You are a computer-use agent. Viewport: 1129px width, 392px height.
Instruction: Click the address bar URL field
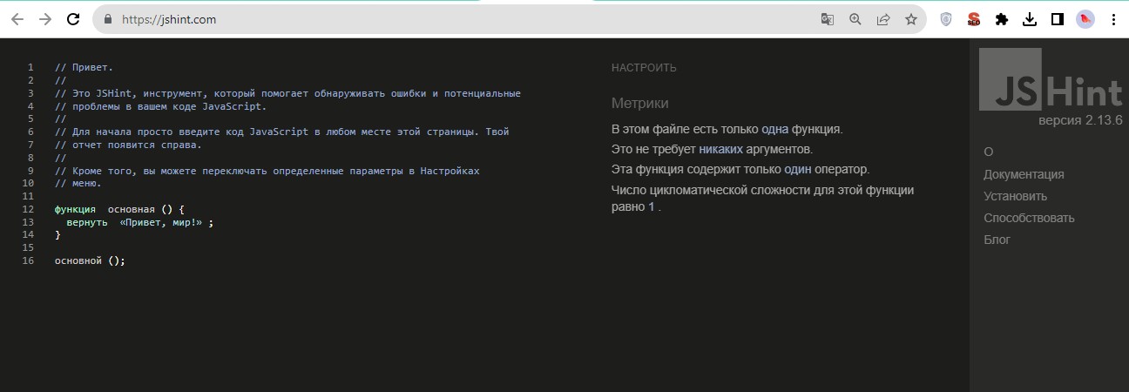coord(436,19)
